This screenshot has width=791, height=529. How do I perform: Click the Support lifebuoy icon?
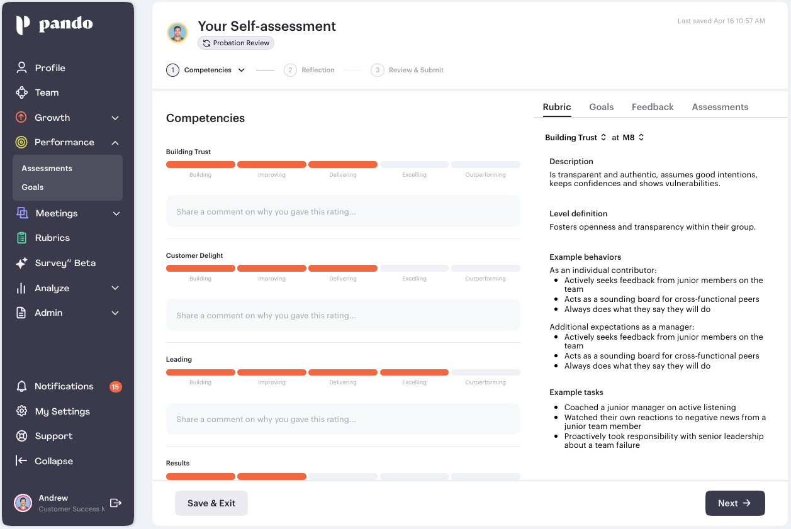(x=21, y=436)
